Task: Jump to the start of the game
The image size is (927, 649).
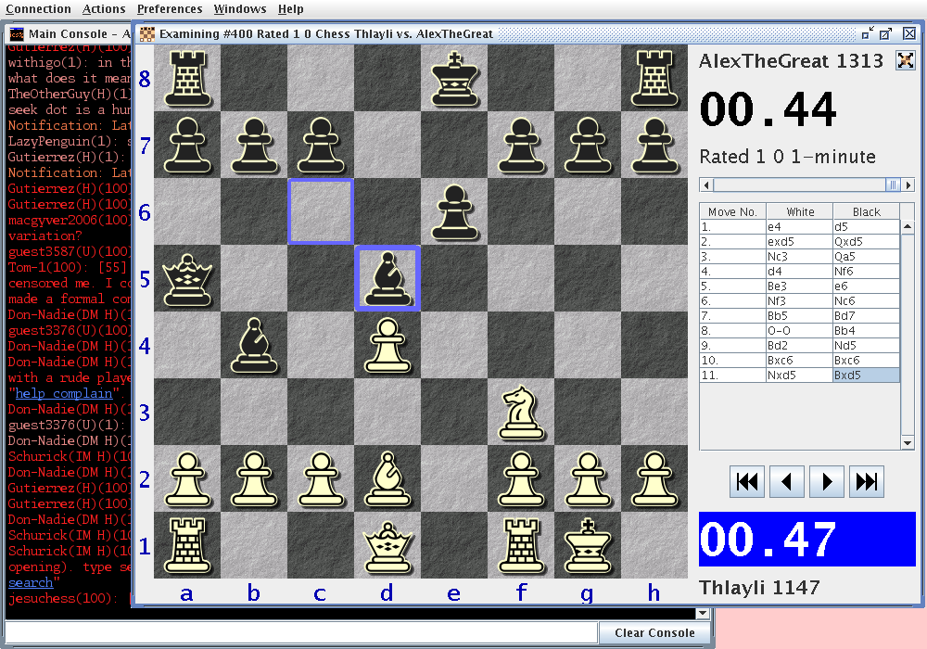Action: point(747,482)
